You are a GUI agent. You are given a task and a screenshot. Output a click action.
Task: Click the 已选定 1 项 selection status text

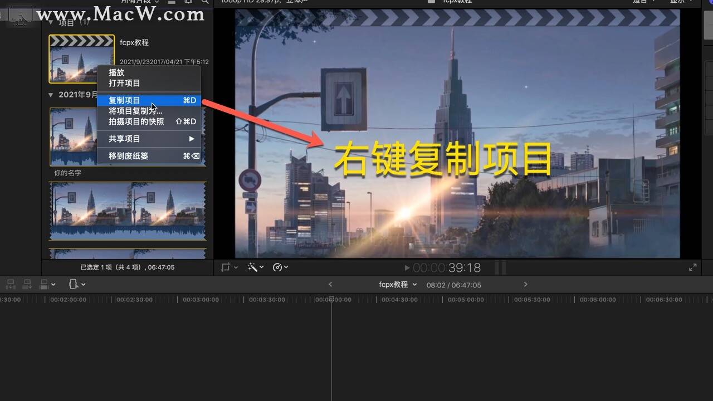tap(128, 267)
